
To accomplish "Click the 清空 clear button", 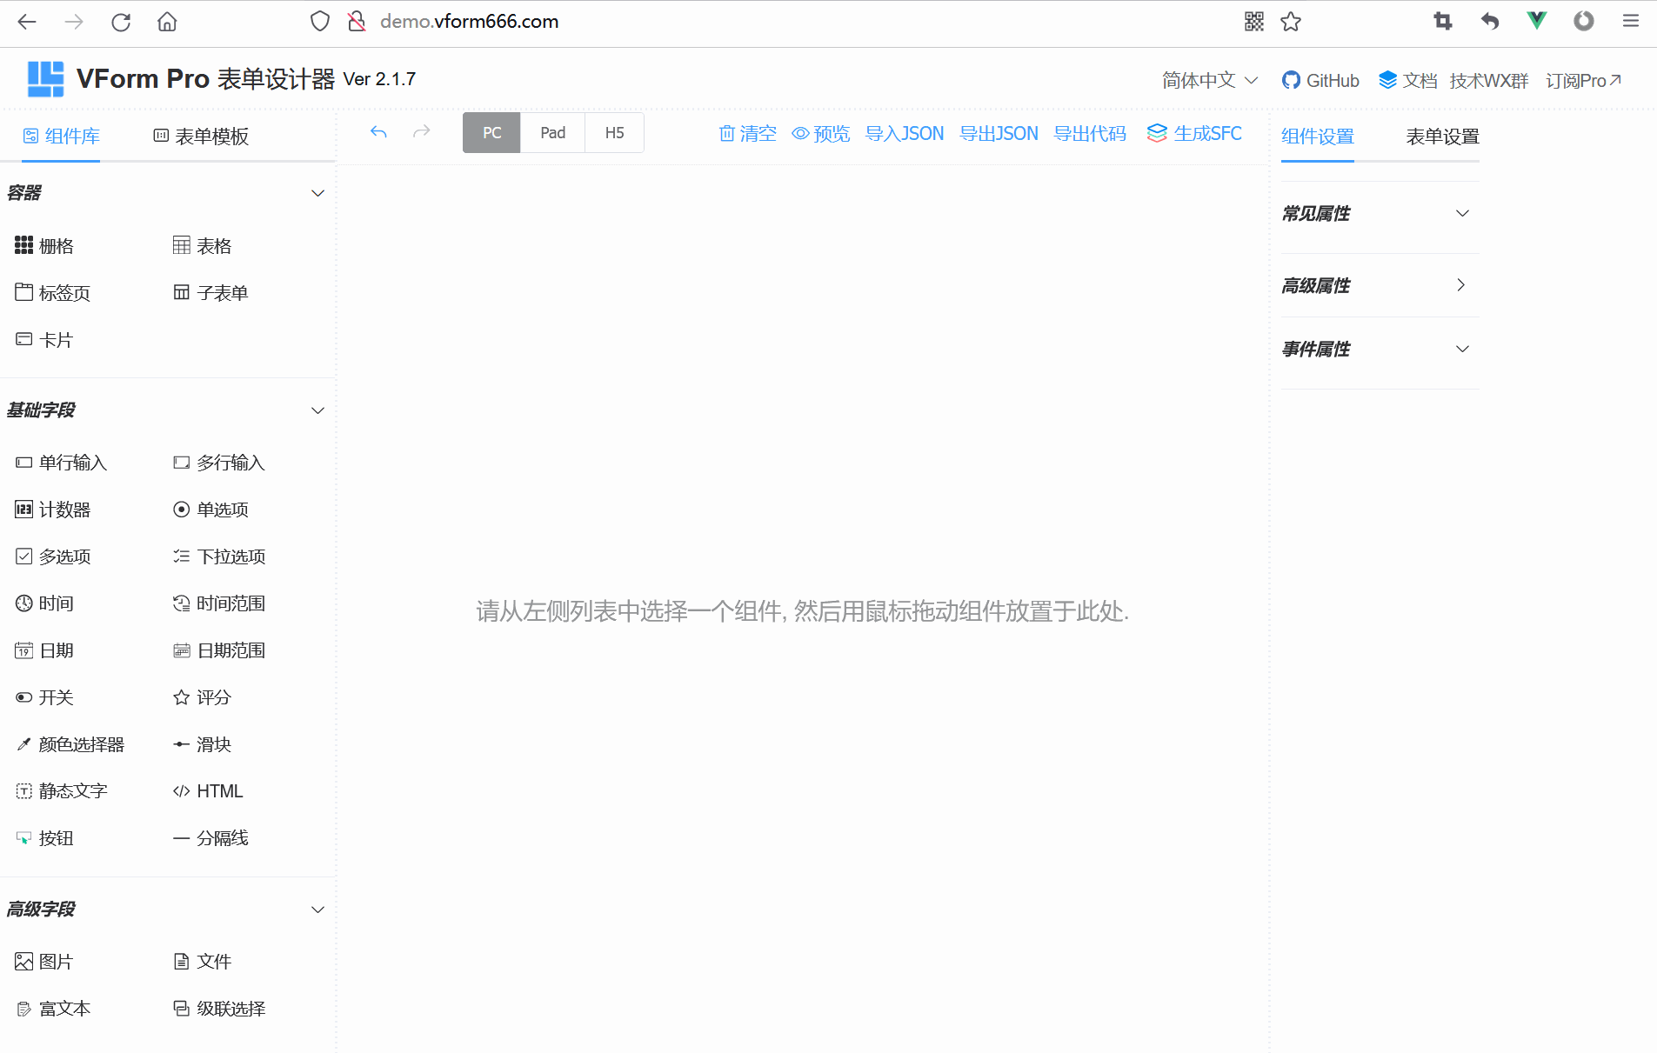I will pos(747,133).
